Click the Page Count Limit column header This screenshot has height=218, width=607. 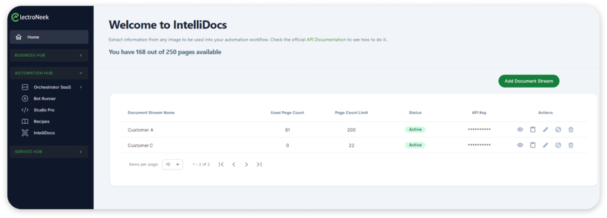(x=351, y=113)
